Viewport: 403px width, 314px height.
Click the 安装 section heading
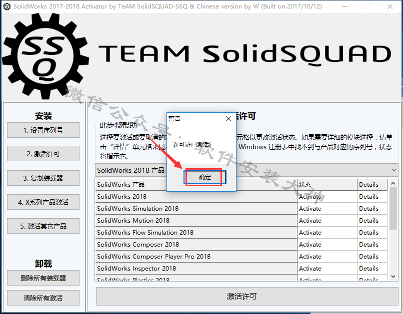click(x=43, y=116)
